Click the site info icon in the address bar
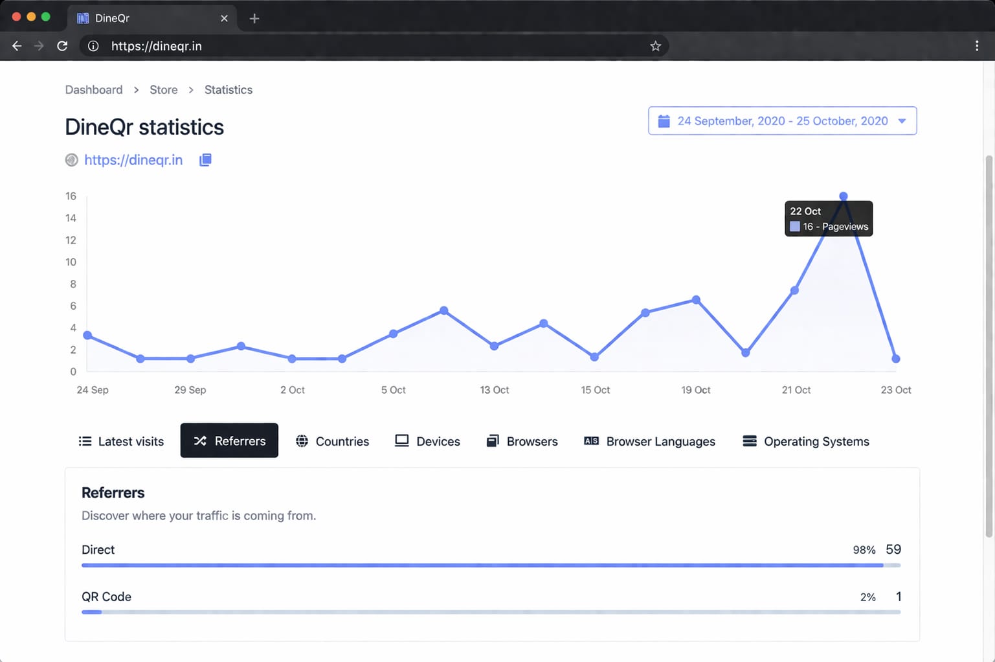Image resolution: width=995 pixels, height=662 pixels. [93, 45]
